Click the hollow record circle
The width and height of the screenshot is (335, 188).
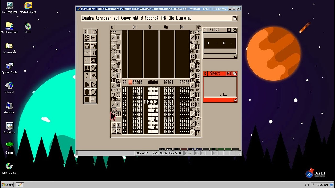pos(93,92)
